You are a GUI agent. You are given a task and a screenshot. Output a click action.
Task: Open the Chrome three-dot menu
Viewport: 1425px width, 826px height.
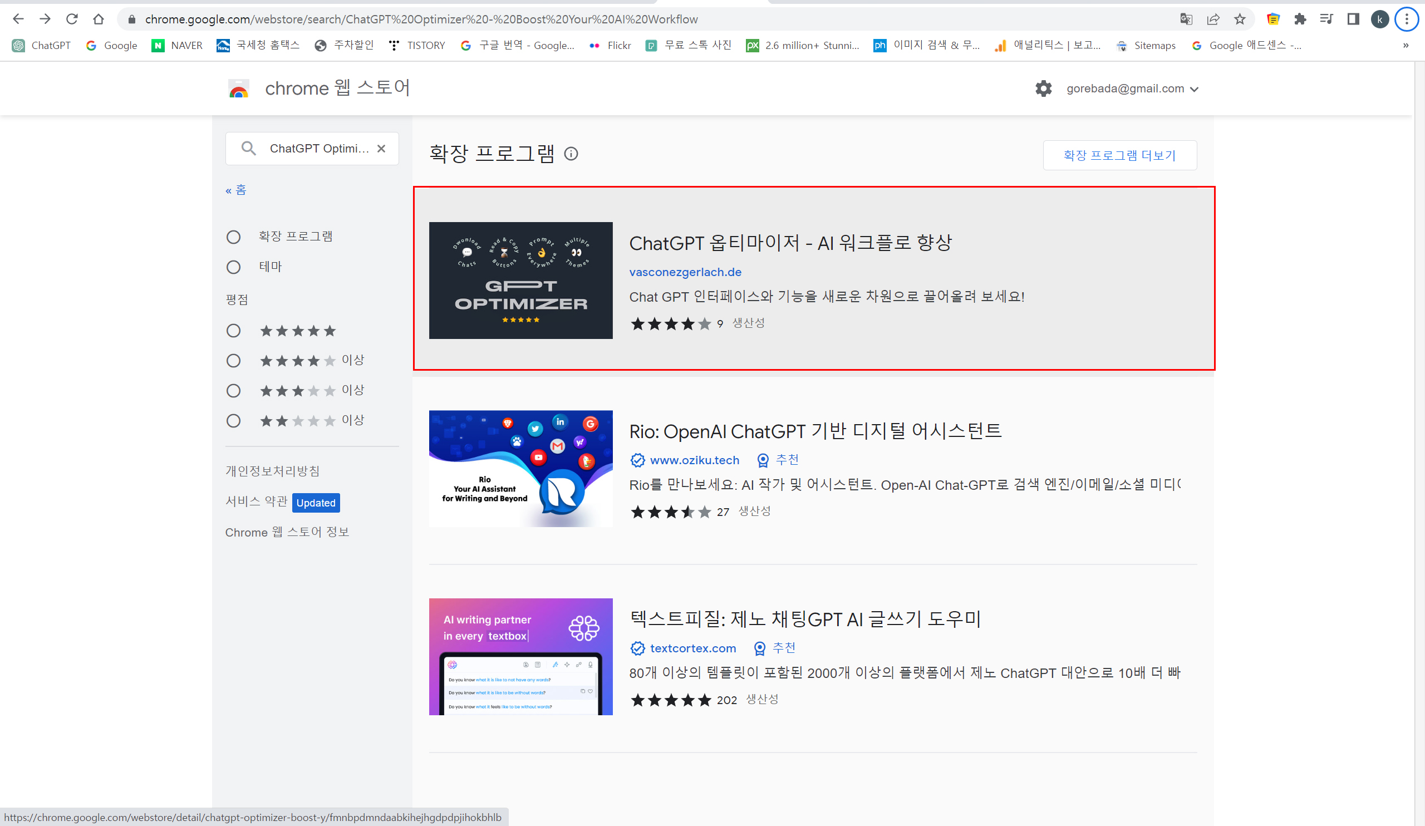pyautogui.click(x=1407, y=19)
